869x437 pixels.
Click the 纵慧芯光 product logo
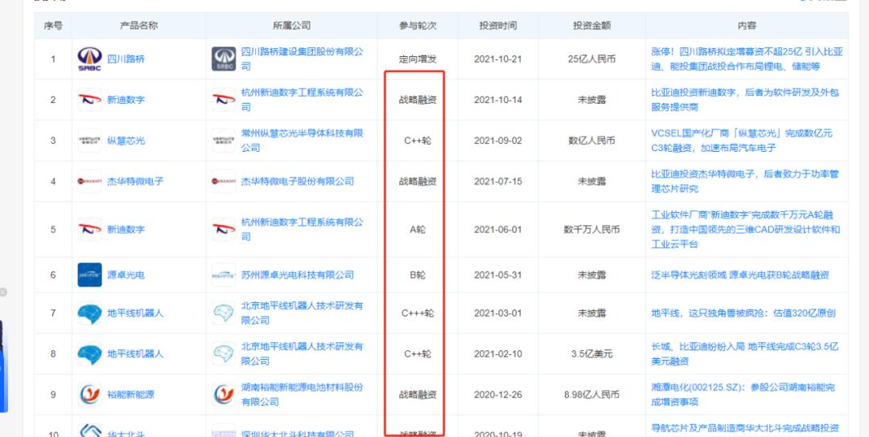90,141
